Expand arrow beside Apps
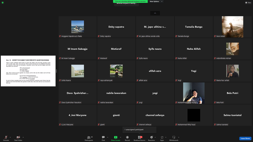253x142 pixels. (x=166, y=137)
